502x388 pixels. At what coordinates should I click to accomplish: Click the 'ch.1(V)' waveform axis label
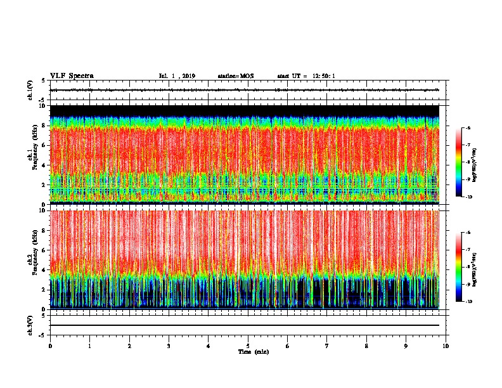30,90
